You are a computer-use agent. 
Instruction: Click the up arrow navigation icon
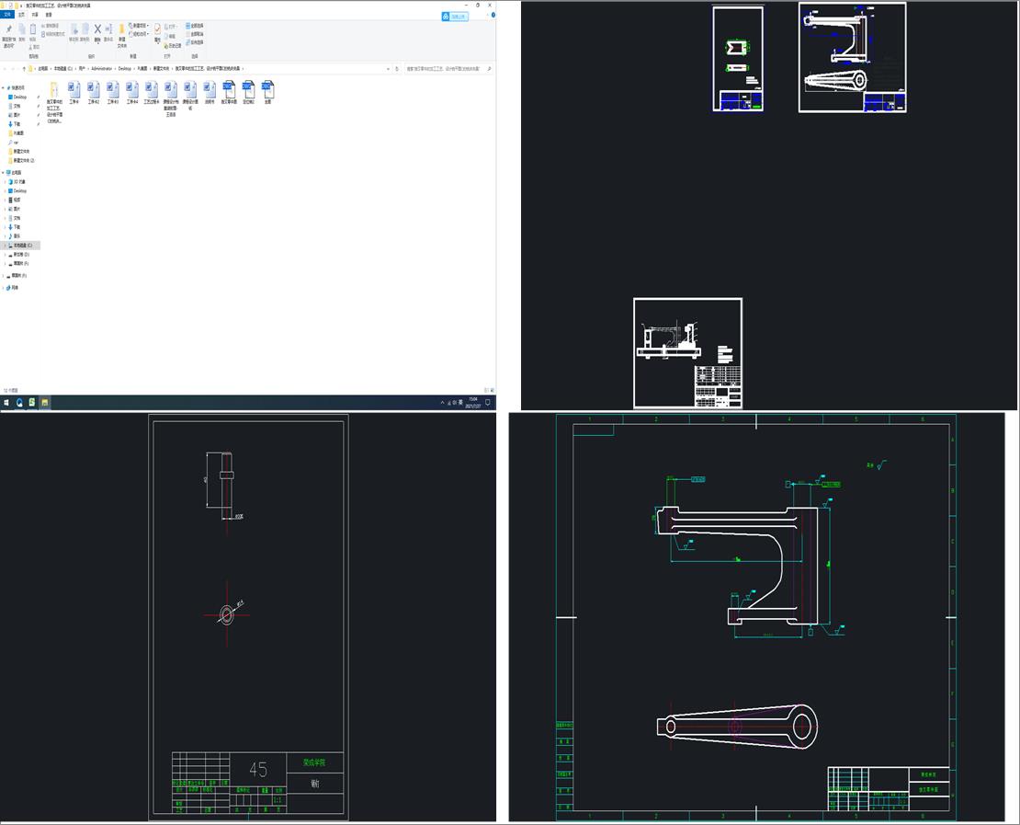coord(24,68)
